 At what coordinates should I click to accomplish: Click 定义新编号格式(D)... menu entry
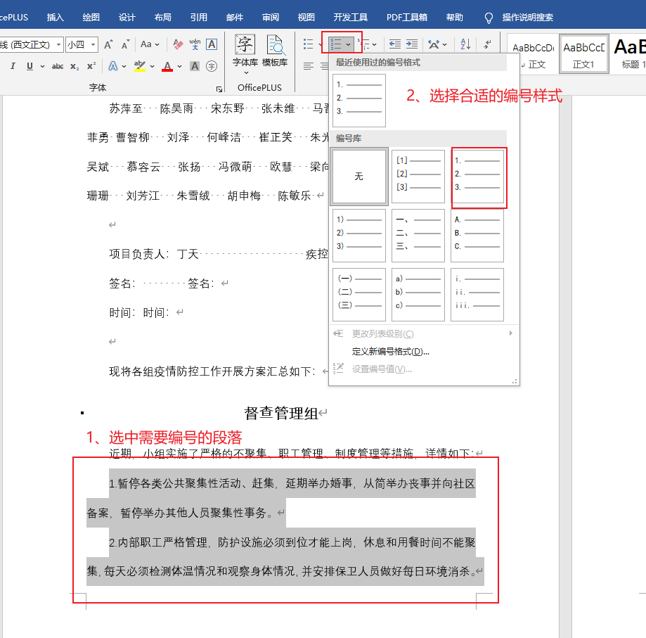point(424,352)
